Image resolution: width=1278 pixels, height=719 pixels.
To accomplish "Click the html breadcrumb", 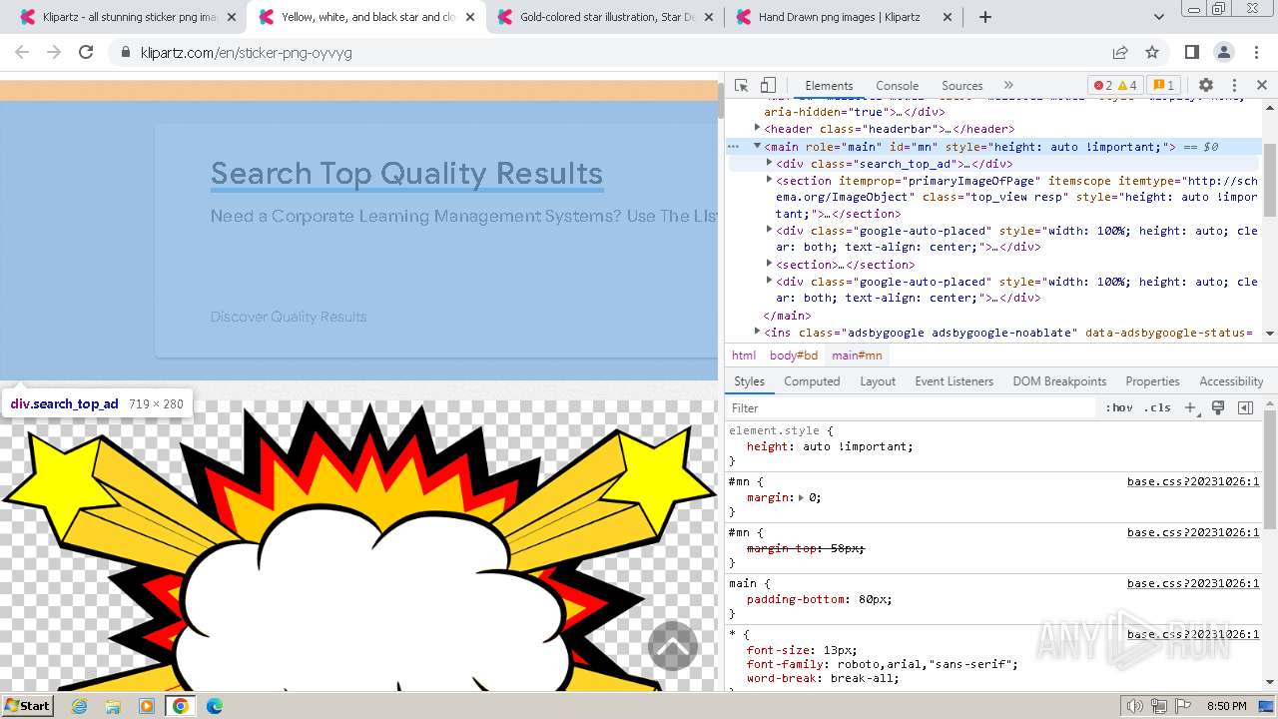I will coord(744,356).
